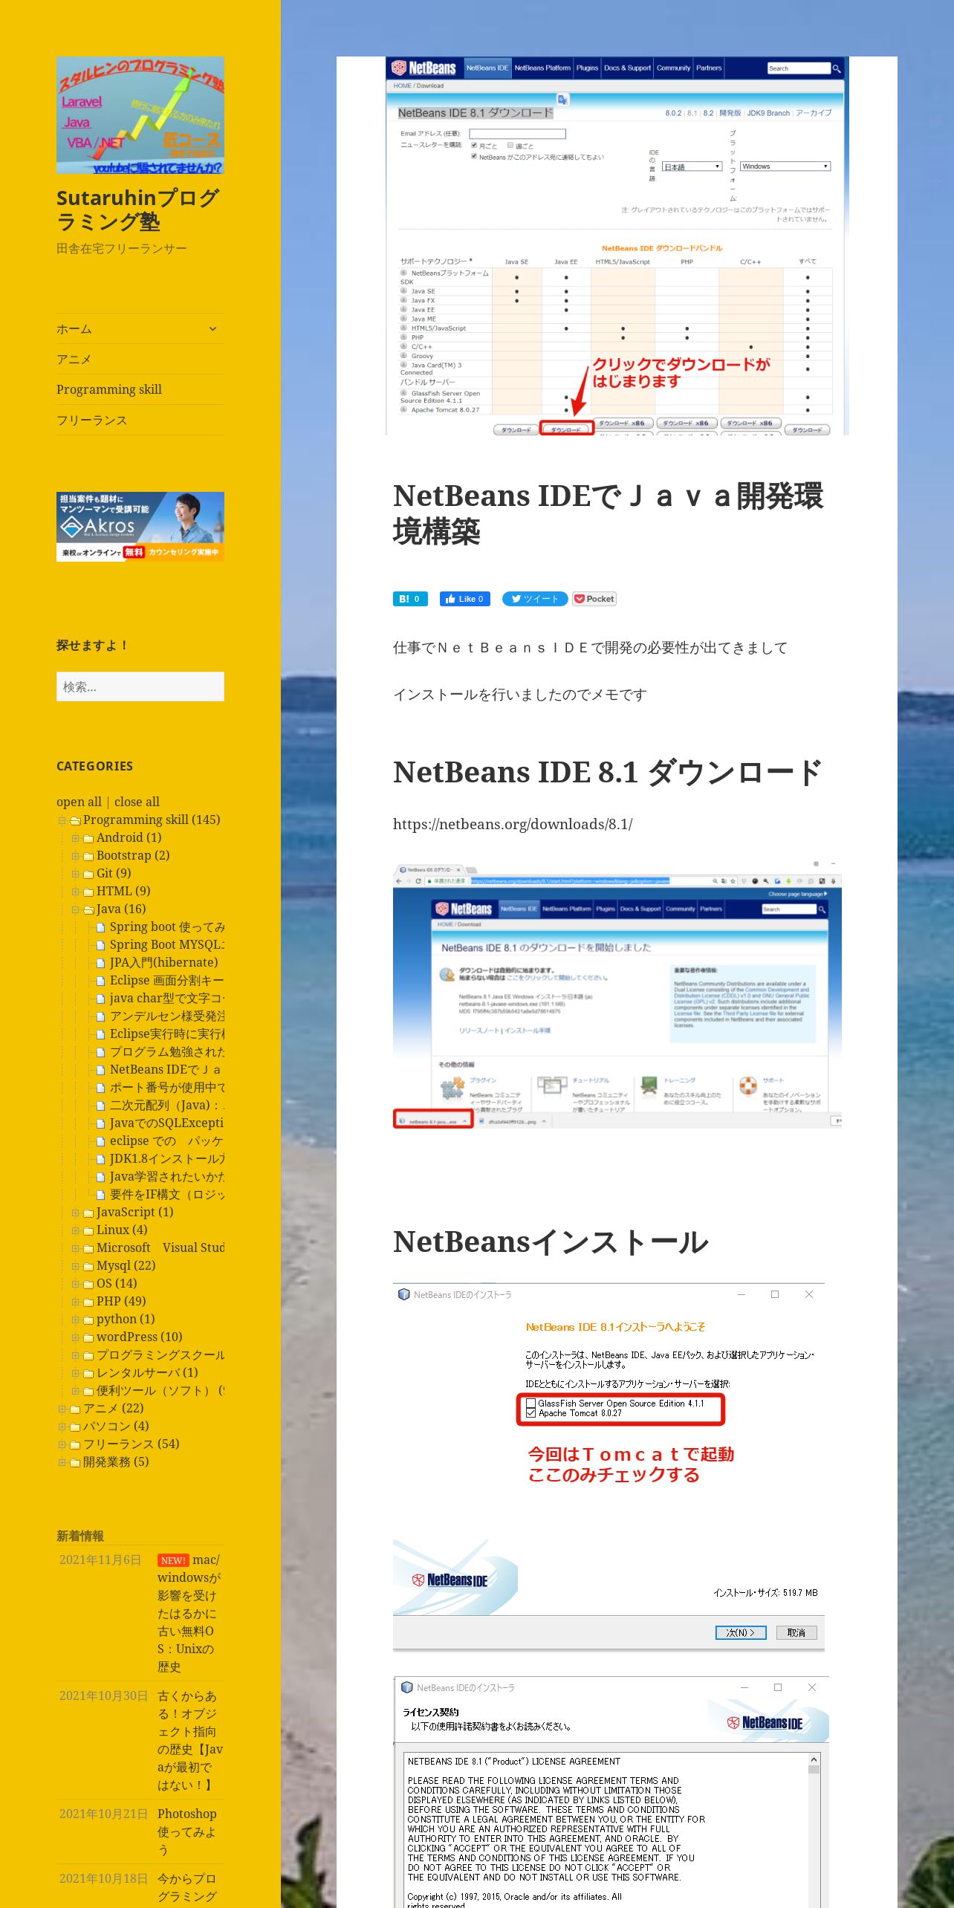Expand the Android category in the tree

75,838
